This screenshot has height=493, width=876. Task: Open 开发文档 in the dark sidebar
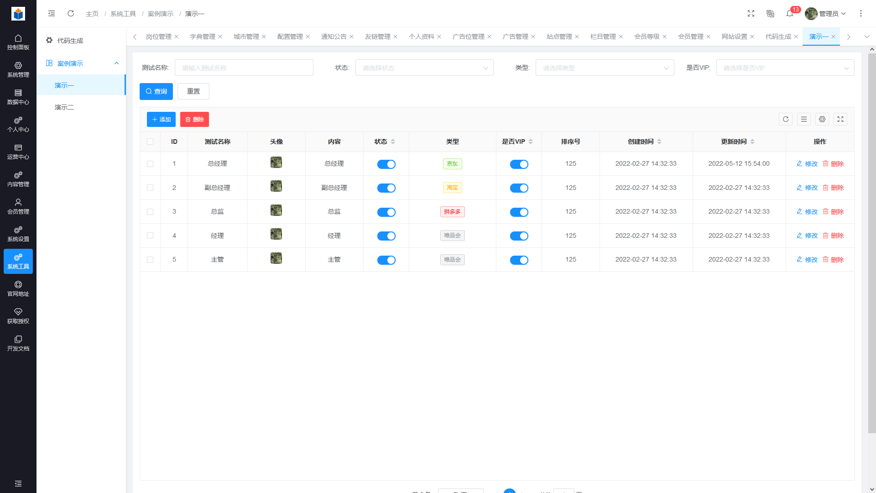click(x=18, y=343)
